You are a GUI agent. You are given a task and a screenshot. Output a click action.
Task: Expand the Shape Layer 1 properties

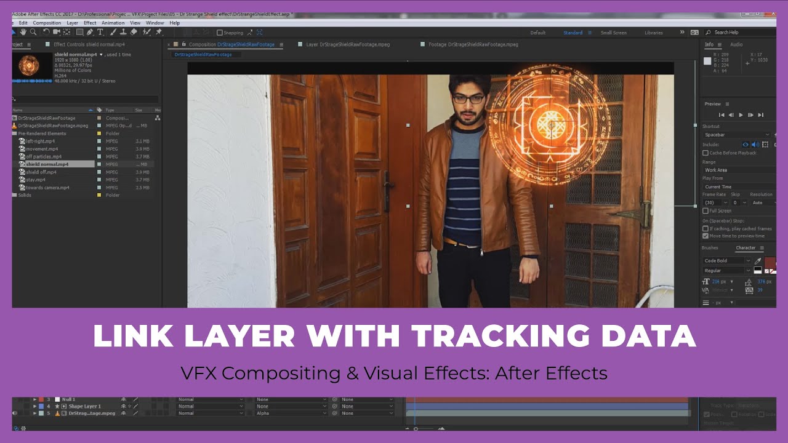(x=34, y=407)
